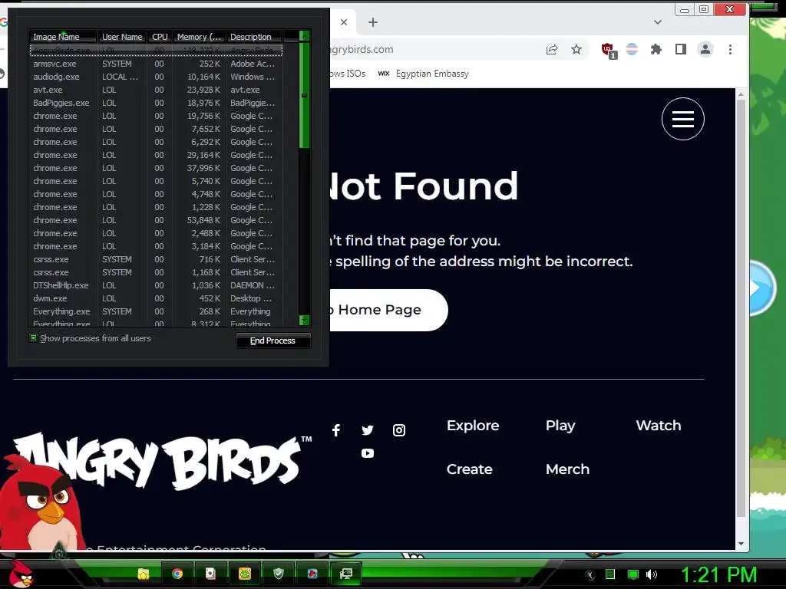Open the green square tray icon
786x589 pixels.
610,574
